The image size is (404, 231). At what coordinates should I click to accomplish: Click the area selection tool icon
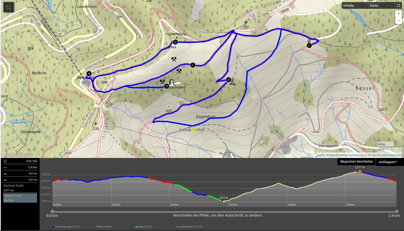click(8, 7)
